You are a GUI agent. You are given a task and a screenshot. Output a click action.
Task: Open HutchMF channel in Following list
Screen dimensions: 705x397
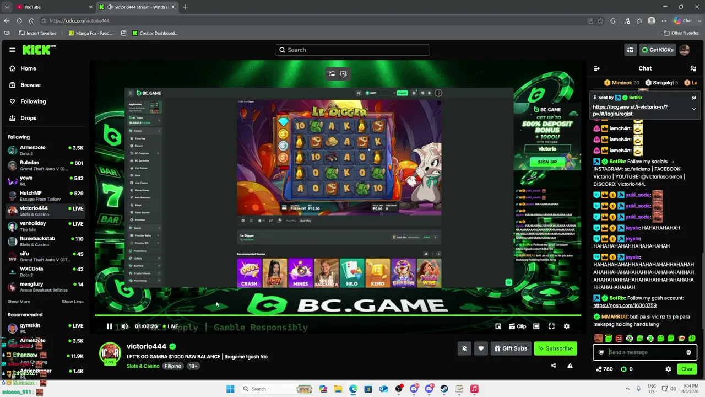[45, 196]
